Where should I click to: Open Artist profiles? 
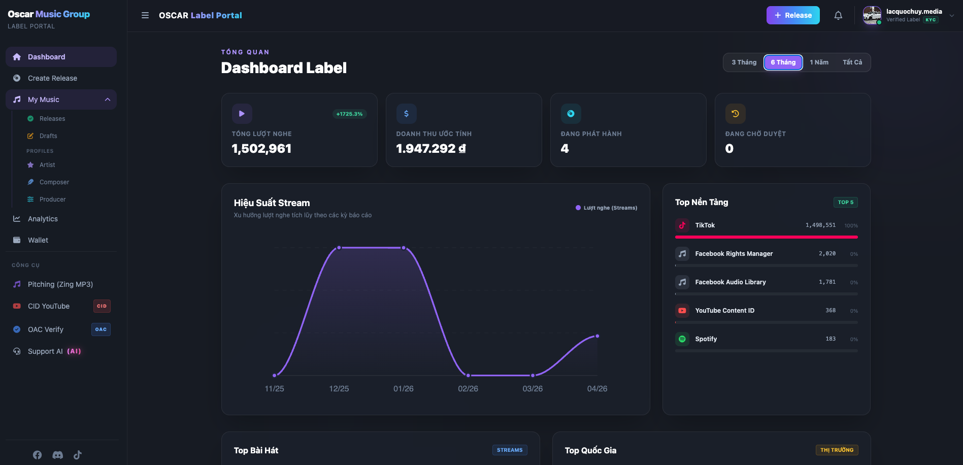coord(47,165)
